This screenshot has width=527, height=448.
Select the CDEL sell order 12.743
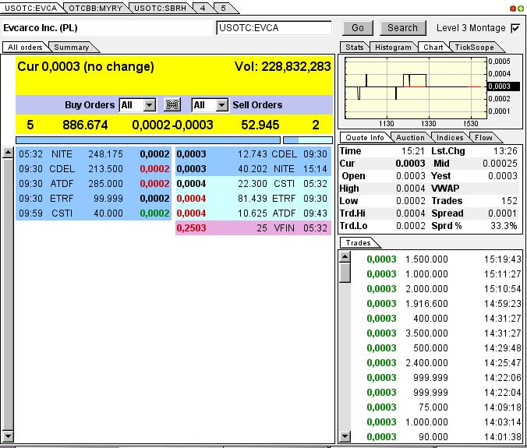click(253, 154)
